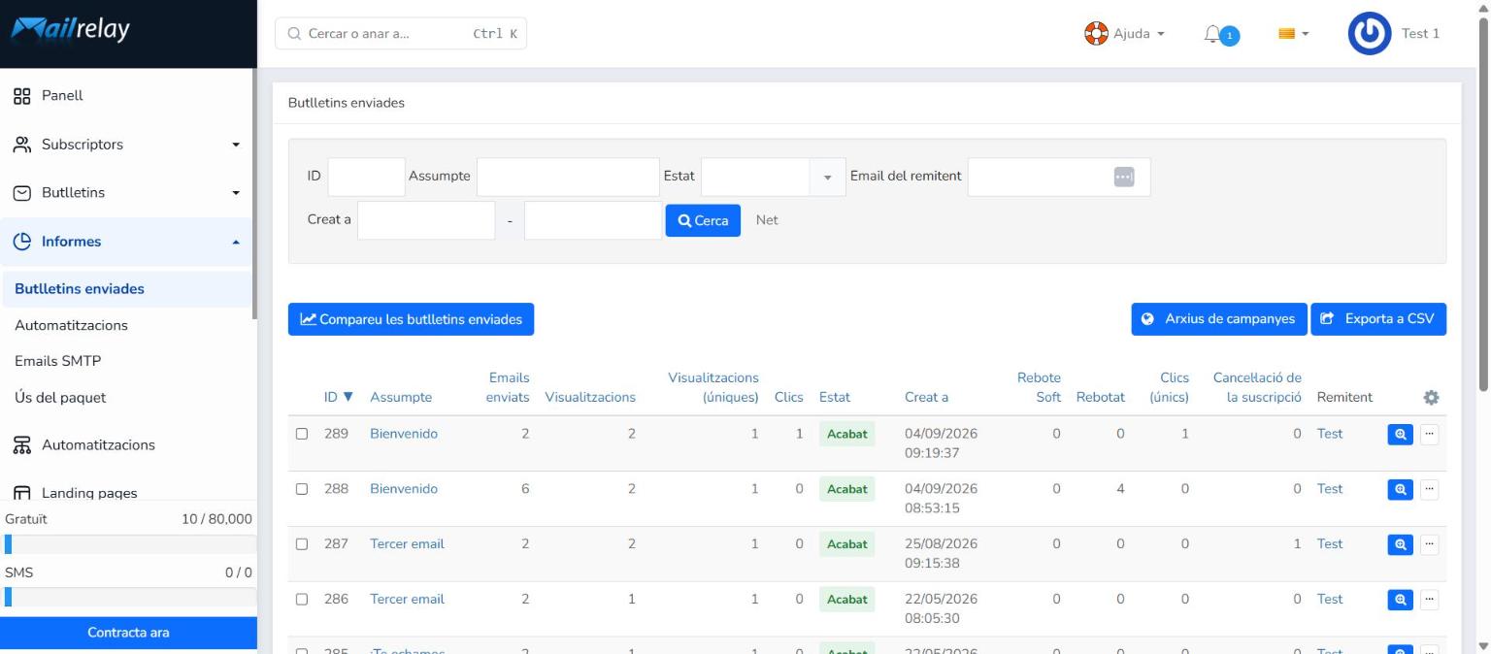This screenshot has height=654, width=1491.
Task: Click Contracta ara button
Action: tap(128, 633)
